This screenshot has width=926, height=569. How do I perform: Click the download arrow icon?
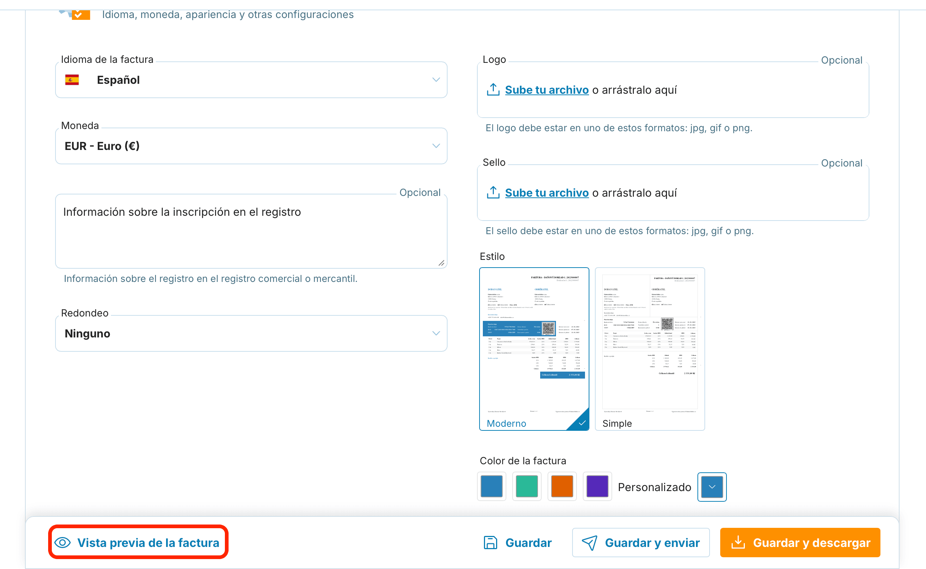coord(738,542)
